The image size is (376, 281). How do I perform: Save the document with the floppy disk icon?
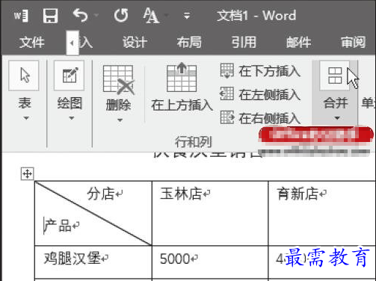[50, 16]
